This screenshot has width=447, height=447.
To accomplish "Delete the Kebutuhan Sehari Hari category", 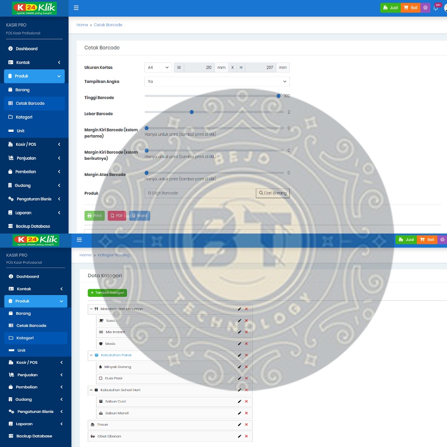I will [246, 390].
